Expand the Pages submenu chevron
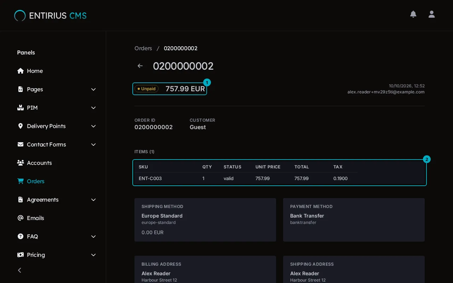 click(x=93, y=89)
